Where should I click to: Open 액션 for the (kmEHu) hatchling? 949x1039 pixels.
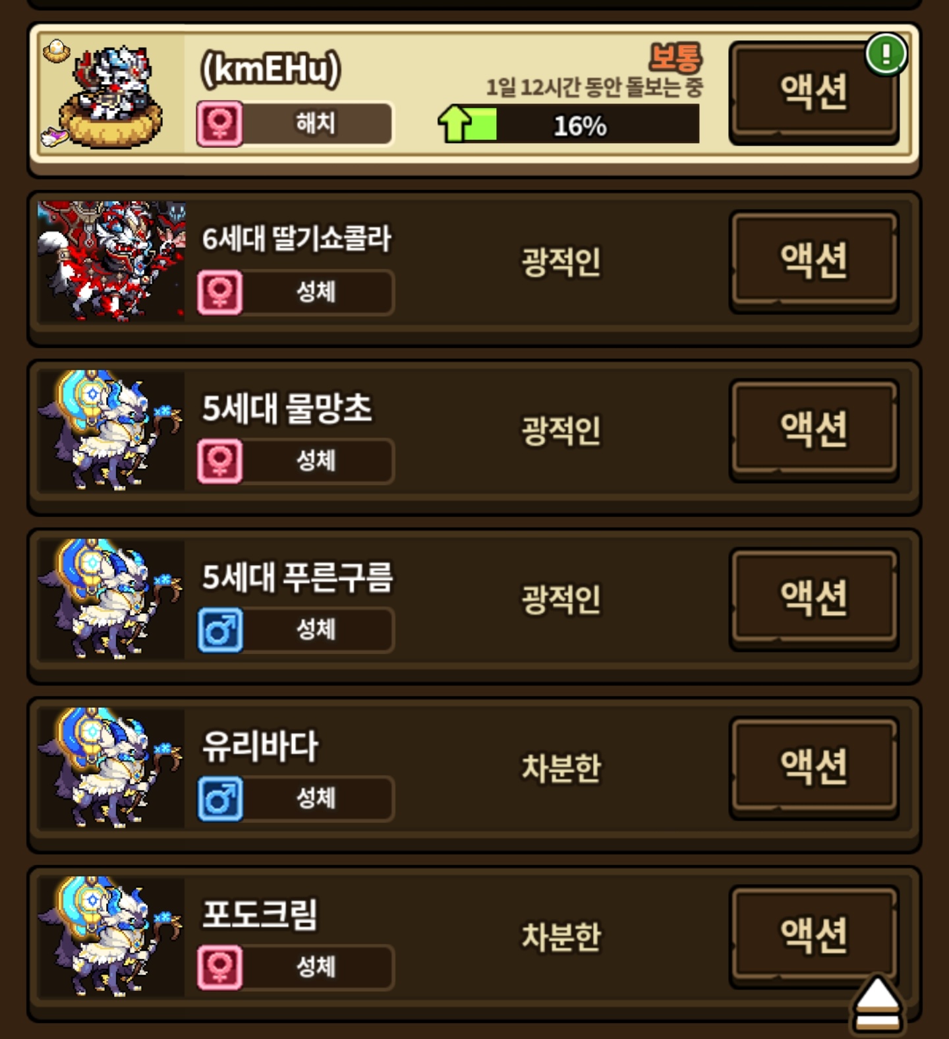814,92
